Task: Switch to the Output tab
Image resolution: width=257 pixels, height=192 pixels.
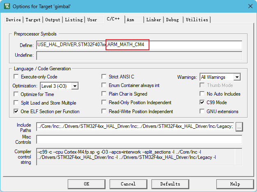Action: tap(53, 20)
